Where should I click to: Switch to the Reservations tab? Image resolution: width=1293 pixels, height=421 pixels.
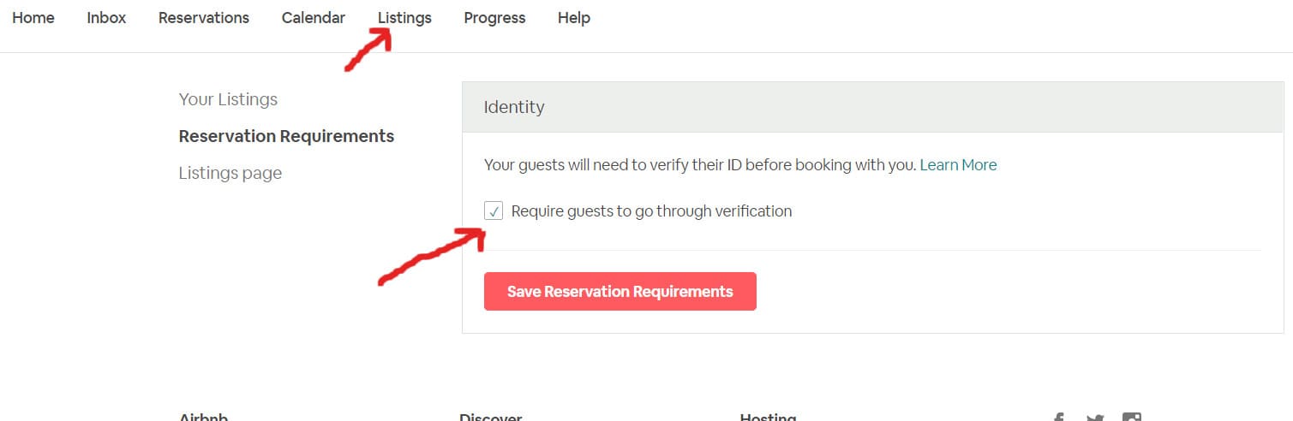pos(204,18)
